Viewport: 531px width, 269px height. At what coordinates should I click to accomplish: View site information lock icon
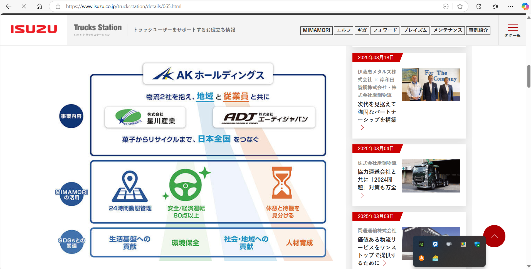58,6
